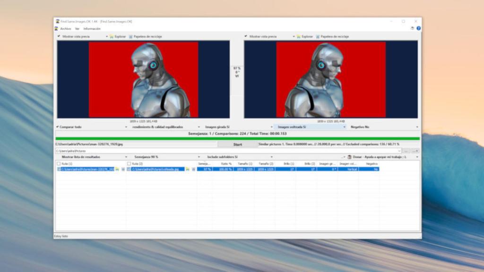This screenshot has height=272, width=484.
Task: Click the Donar coffee cup icon
Action: coord(349,157)
